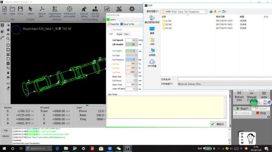Switch to the Turn tab

126,34
